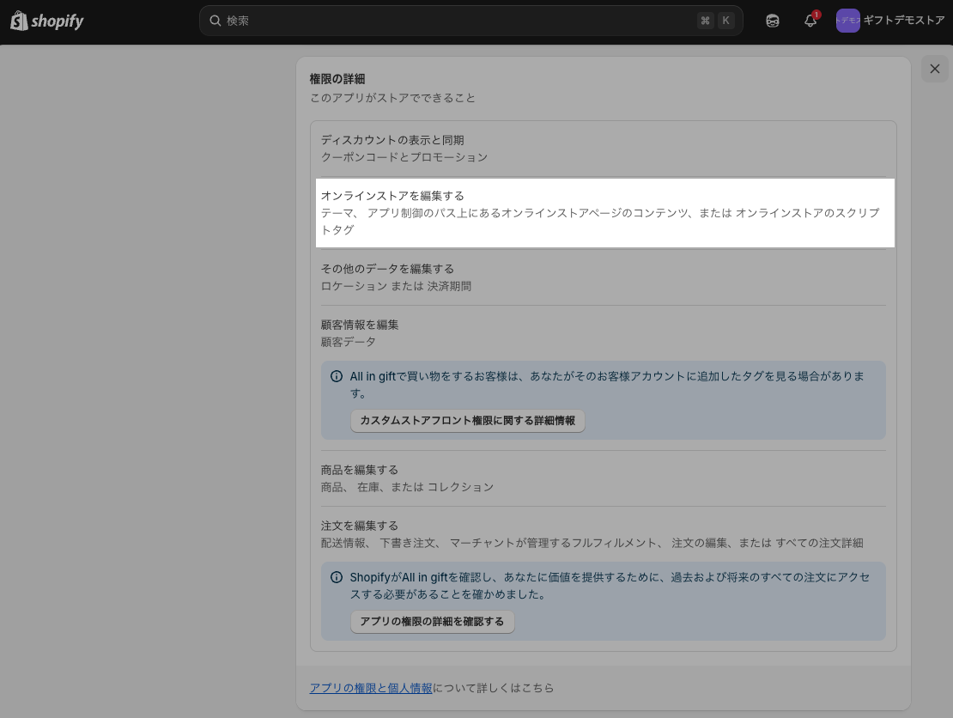Screen dimensions: 953x718
Task: Click ShopifyがAll in giftを確認し notice text
Action: [610, 586]
